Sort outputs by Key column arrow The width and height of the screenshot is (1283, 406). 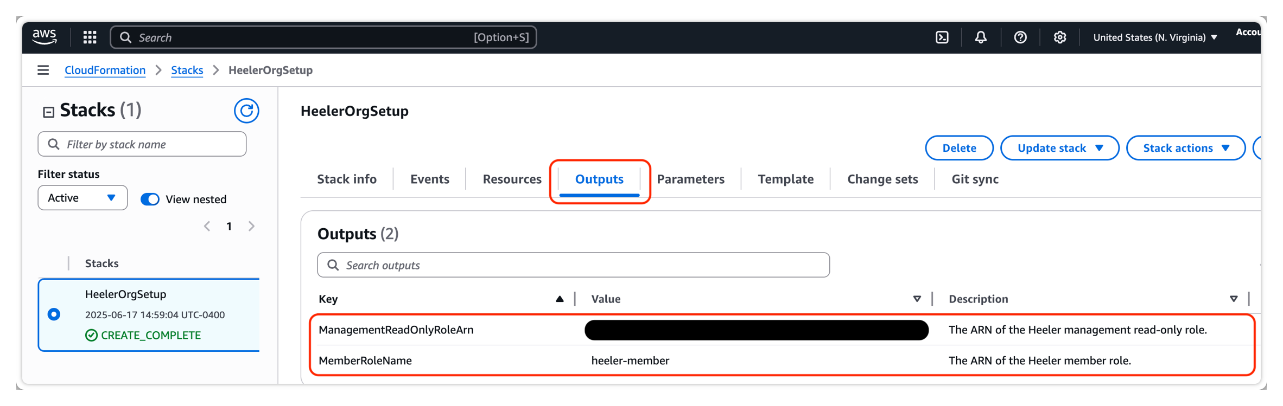click(x=560, y=299)
